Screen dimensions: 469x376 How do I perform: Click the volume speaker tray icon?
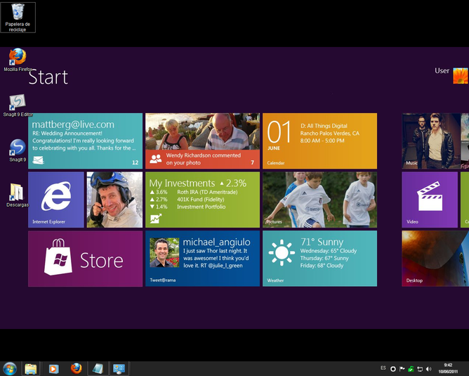(428, 369)
